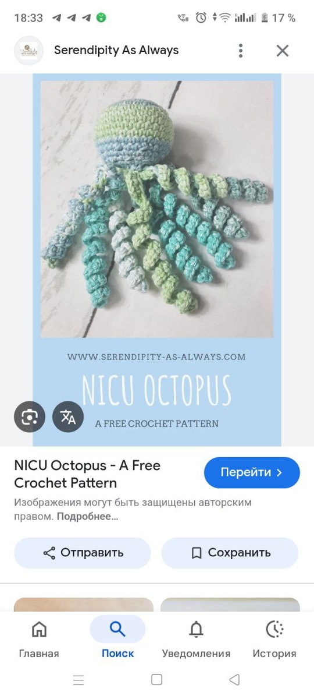The image size is (314, 699).
Task: Open the three-dot overflow menu
Action: (240, 51)
